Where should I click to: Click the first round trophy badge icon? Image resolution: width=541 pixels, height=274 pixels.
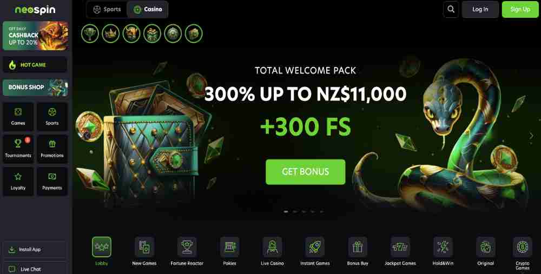click(90, 34)
